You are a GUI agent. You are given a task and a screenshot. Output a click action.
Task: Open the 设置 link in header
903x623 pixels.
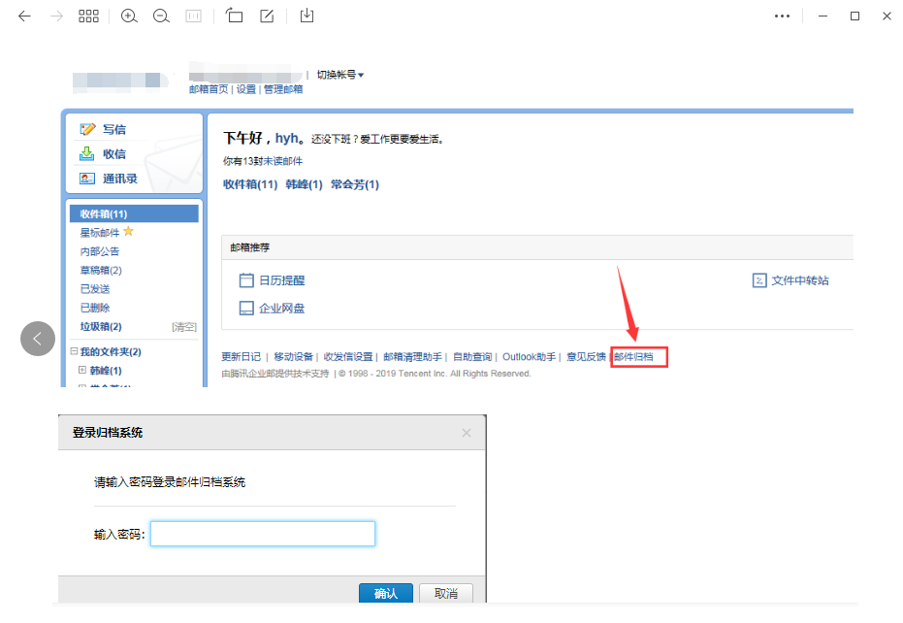click(246, 89)
